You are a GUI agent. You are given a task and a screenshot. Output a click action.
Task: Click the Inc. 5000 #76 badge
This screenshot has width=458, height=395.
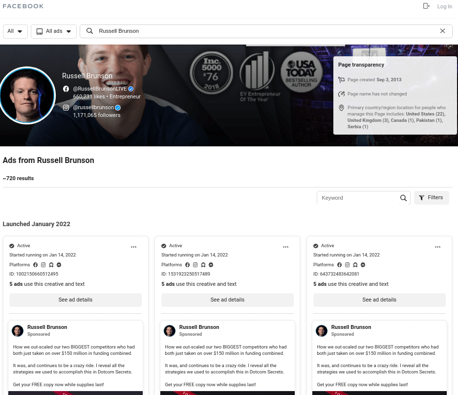coord(212,72)
